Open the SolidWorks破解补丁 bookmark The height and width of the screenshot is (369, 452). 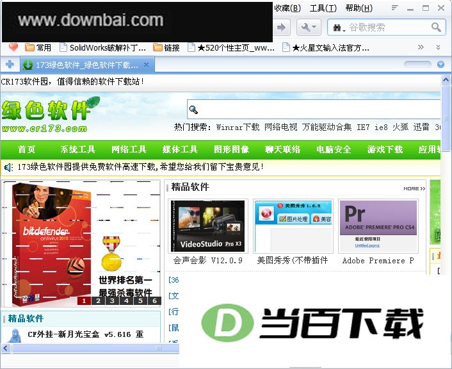click(x=102, y=47)
